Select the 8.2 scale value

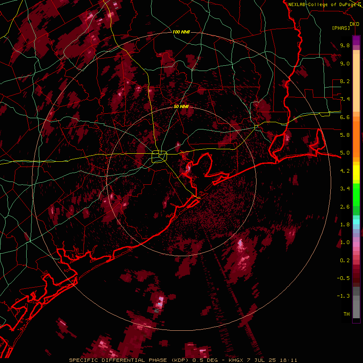[345, 81]
